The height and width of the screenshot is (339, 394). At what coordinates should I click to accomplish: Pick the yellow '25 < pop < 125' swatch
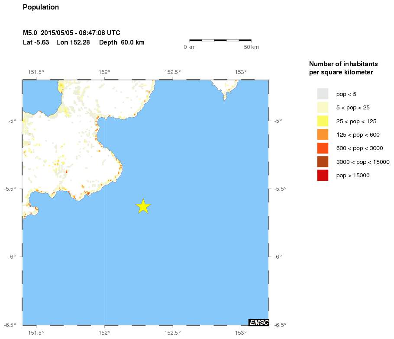pyautogui.click(x=323, y=121)
